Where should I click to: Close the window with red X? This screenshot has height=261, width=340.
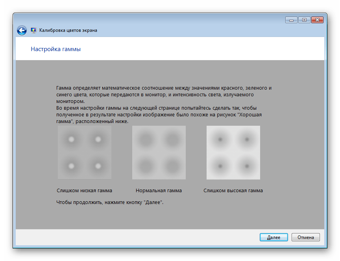(x=317, y=20)
